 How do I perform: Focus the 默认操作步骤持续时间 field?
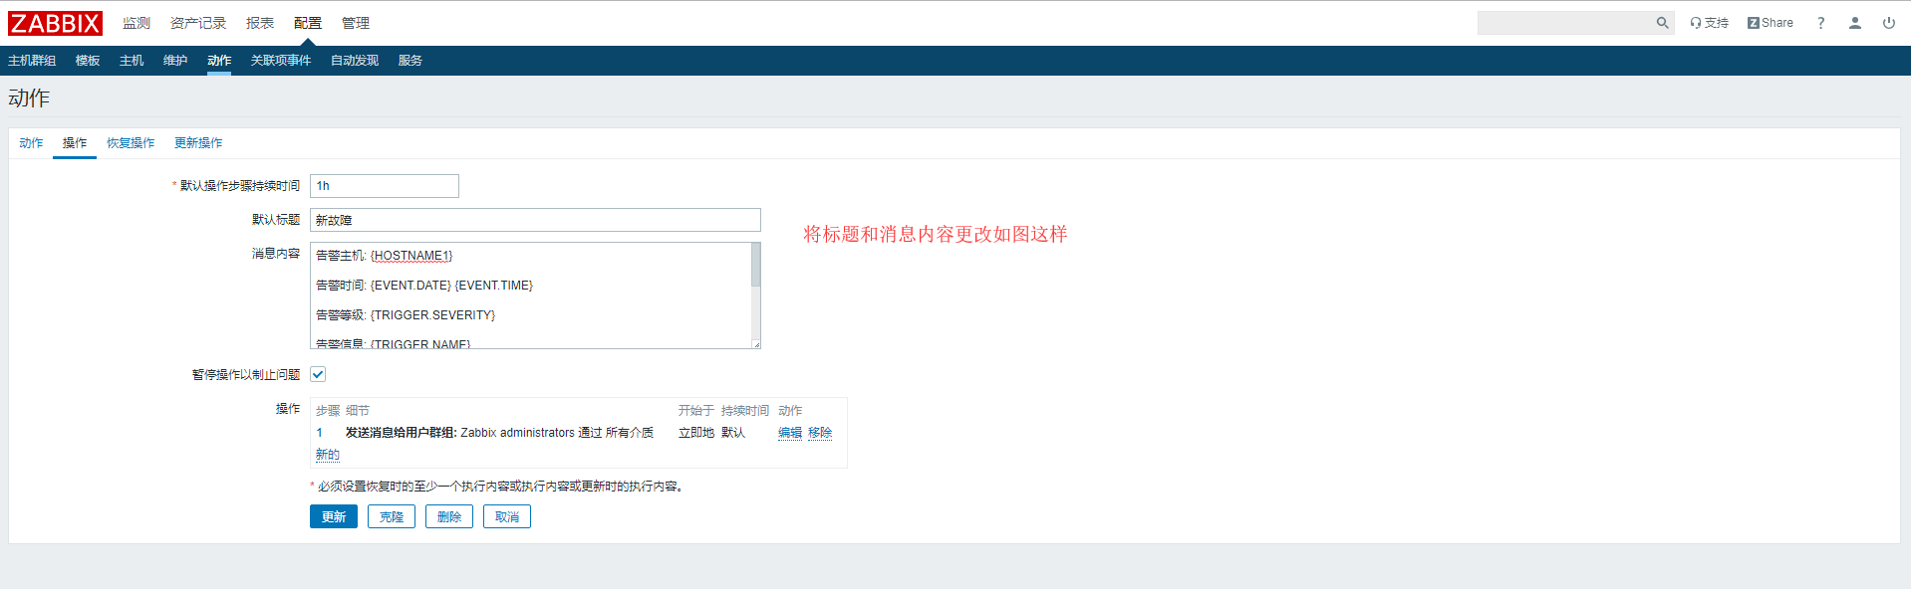click(385, 186)
